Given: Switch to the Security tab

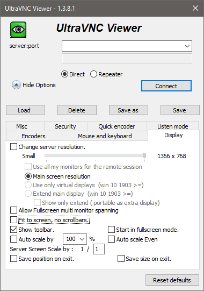Looking at the screenshot, I should pos(65,126).
